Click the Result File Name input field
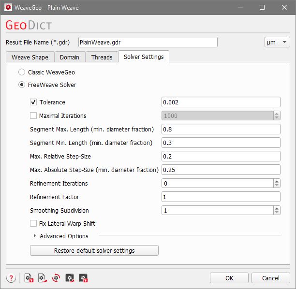Image resolution: width=296 pixels, height=289 pixels. 148,42
